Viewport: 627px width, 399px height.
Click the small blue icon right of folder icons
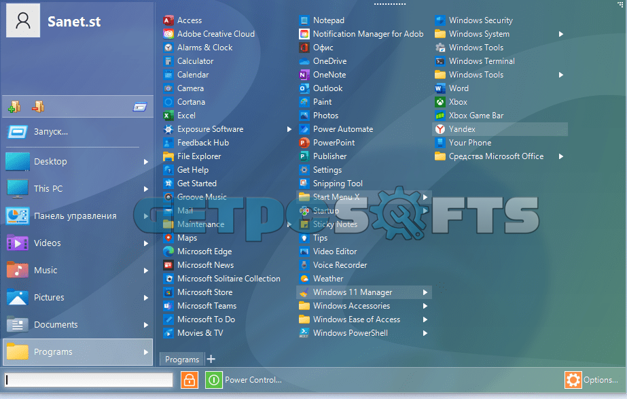click(x=140, y=107)
